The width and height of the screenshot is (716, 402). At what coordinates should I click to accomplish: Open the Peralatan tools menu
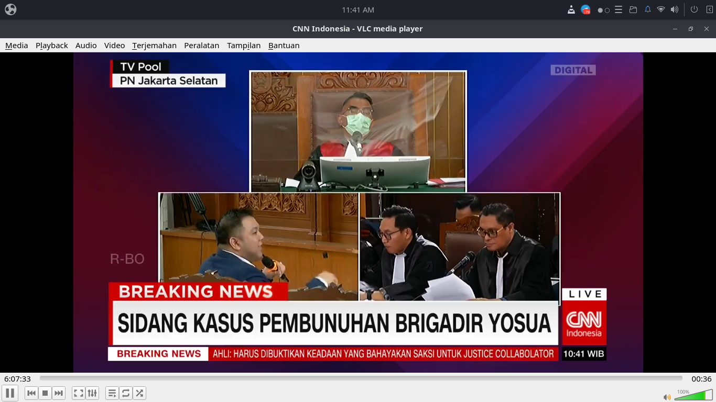click(201, 46)
